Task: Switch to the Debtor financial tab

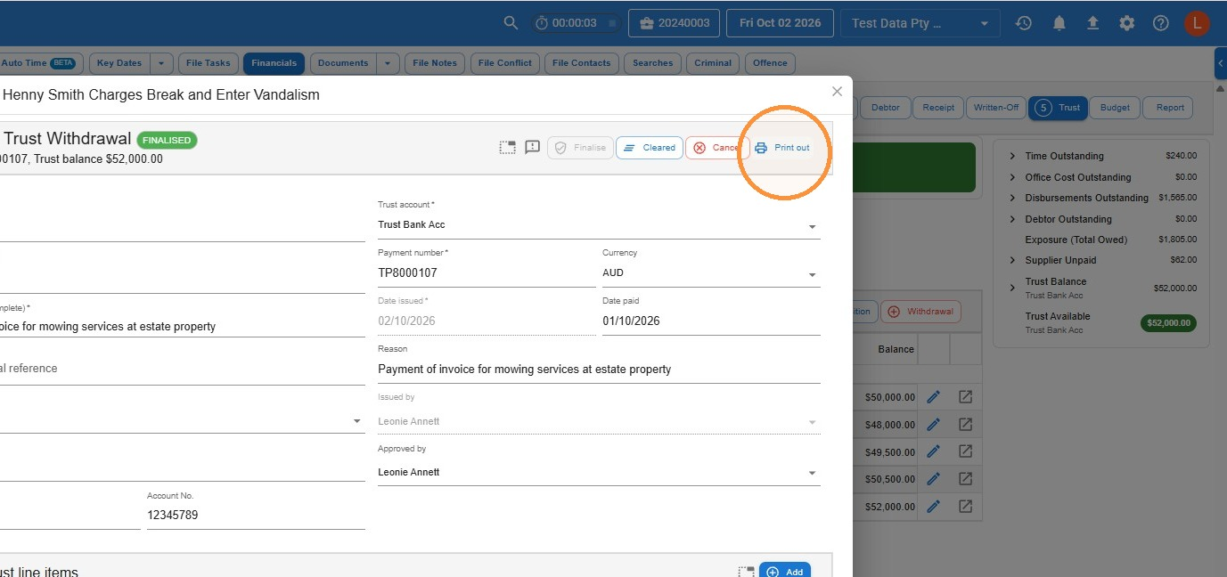Action: click(x=885, y=108)
